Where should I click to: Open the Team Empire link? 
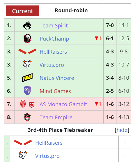coord(56,117)
